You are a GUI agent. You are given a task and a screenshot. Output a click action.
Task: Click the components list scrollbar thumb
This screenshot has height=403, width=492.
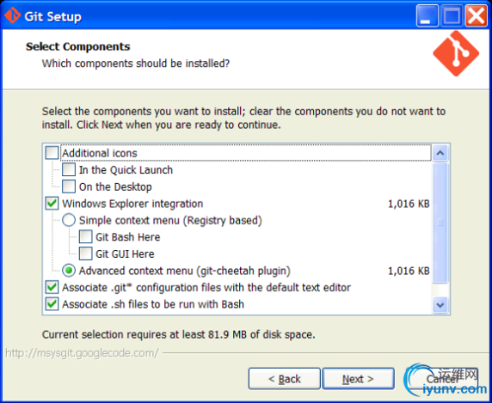pos(440,223)
